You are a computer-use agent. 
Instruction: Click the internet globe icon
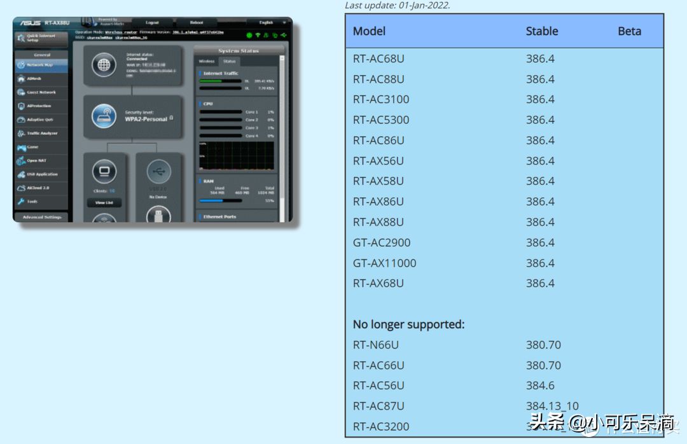click(104, 65)
